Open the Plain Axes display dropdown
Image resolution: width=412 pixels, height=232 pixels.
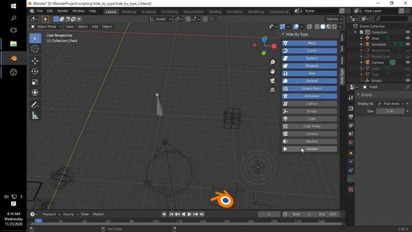pyautogui.click(x=391, y=104)
